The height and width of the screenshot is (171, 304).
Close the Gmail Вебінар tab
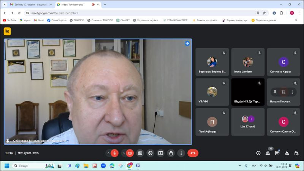[51, 5]
